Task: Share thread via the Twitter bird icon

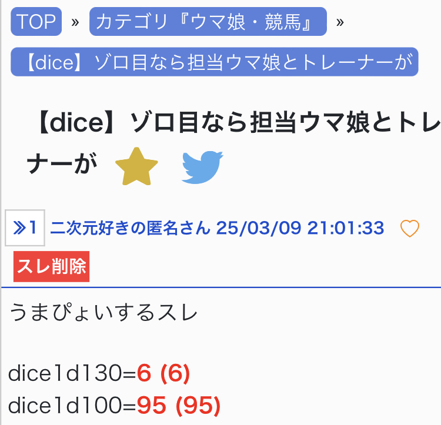Action: (202, 168)
